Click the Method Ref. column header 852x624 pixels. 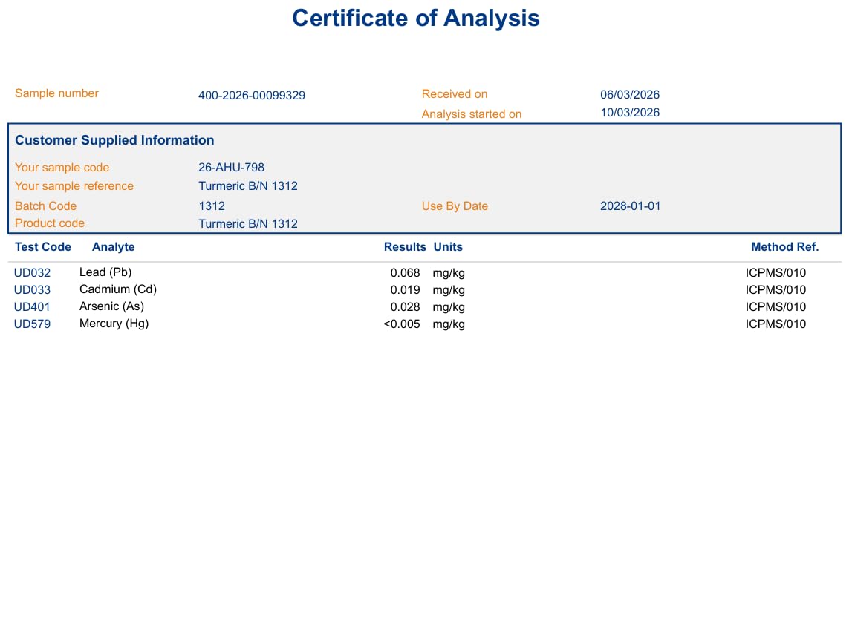(x=784, y=247)
